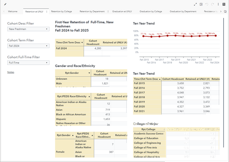Click the undo arrow icon

[x=206, y=4]
